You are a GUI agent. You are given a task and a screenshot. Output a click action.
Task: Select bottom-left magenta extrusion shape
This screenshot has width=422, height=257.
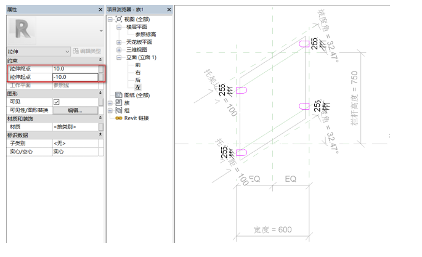(241, 153)
